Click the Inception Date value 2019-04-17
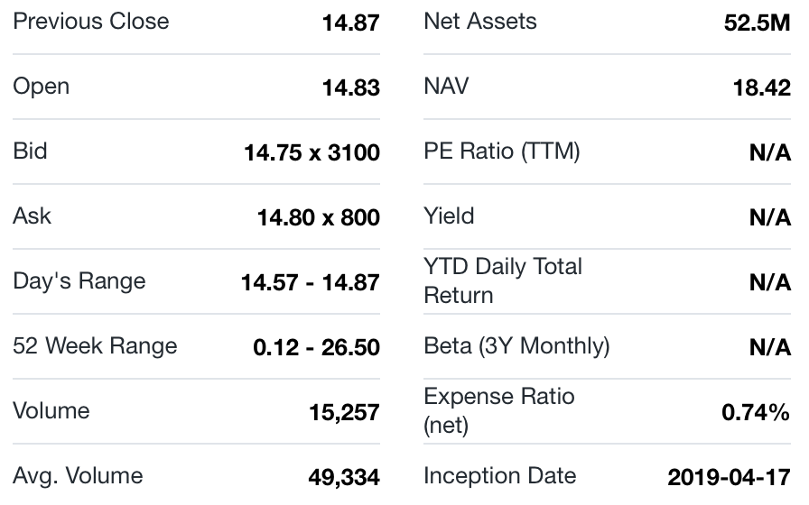 pyautogui.click(x=729, y=478)
